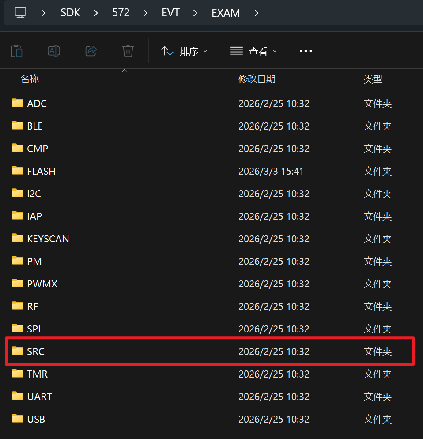Select the UART folder name
The image size is (423, 439).
click(40, 397)
